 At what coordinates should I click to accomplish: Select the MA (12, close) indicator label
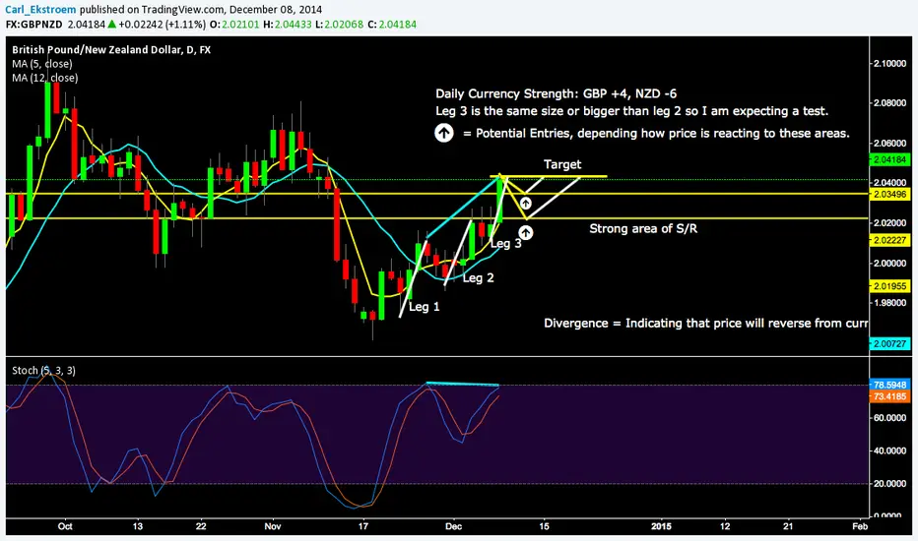[45, 78]
